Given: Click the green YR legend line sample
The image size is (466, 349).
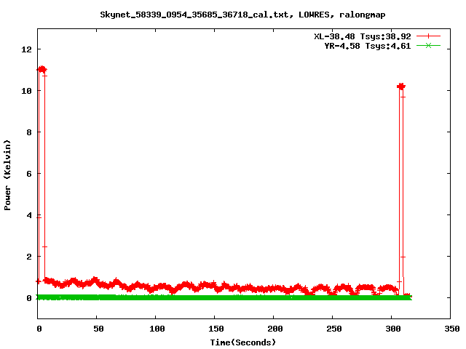Looking at the screenshot, I should [428, 45].
